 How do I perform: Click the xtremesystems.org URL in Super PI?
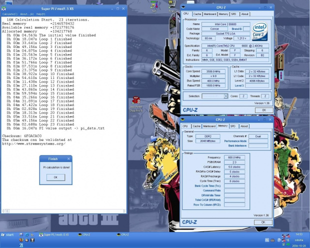point(34,144)
